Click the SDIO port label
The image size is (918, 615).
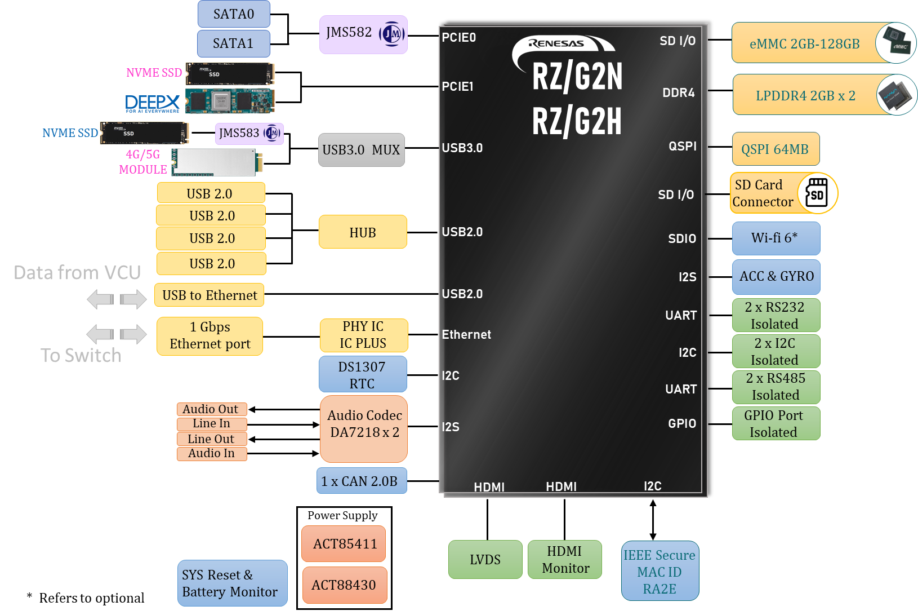[x=682, y=239]
